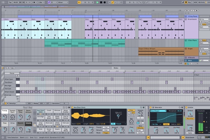210x140 pixels.
Task: Open the 1 Bar quantization dropdown
Action: coord(41,2)
